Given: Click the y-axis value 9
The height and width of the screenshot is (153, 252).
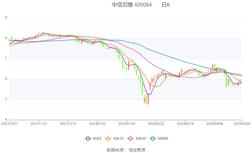Looking at the screenshot, I should [6, 17].
